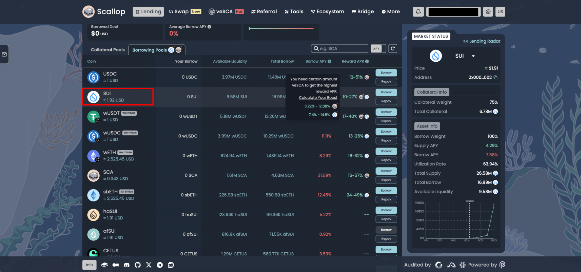581x272 pixels.
Task: Click the redacted wallet address button
Action: (x=453, y=12)
